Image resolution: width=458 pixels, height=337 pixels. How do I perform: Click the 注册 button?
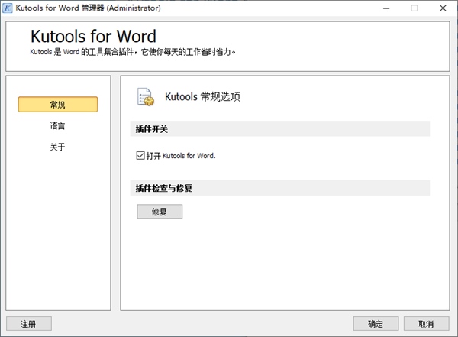(29, 324)
